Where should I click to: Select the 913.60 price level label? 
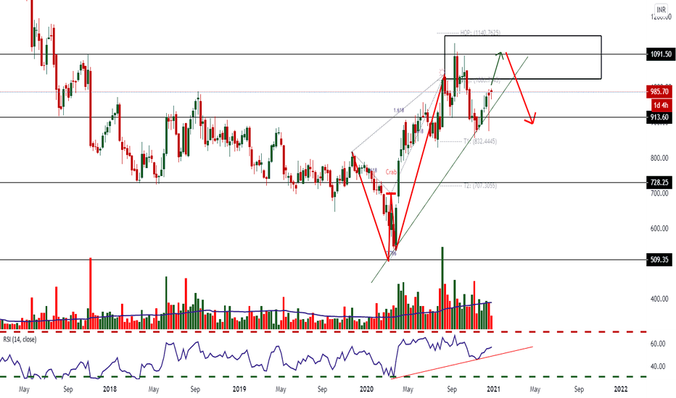pos(659,117)
